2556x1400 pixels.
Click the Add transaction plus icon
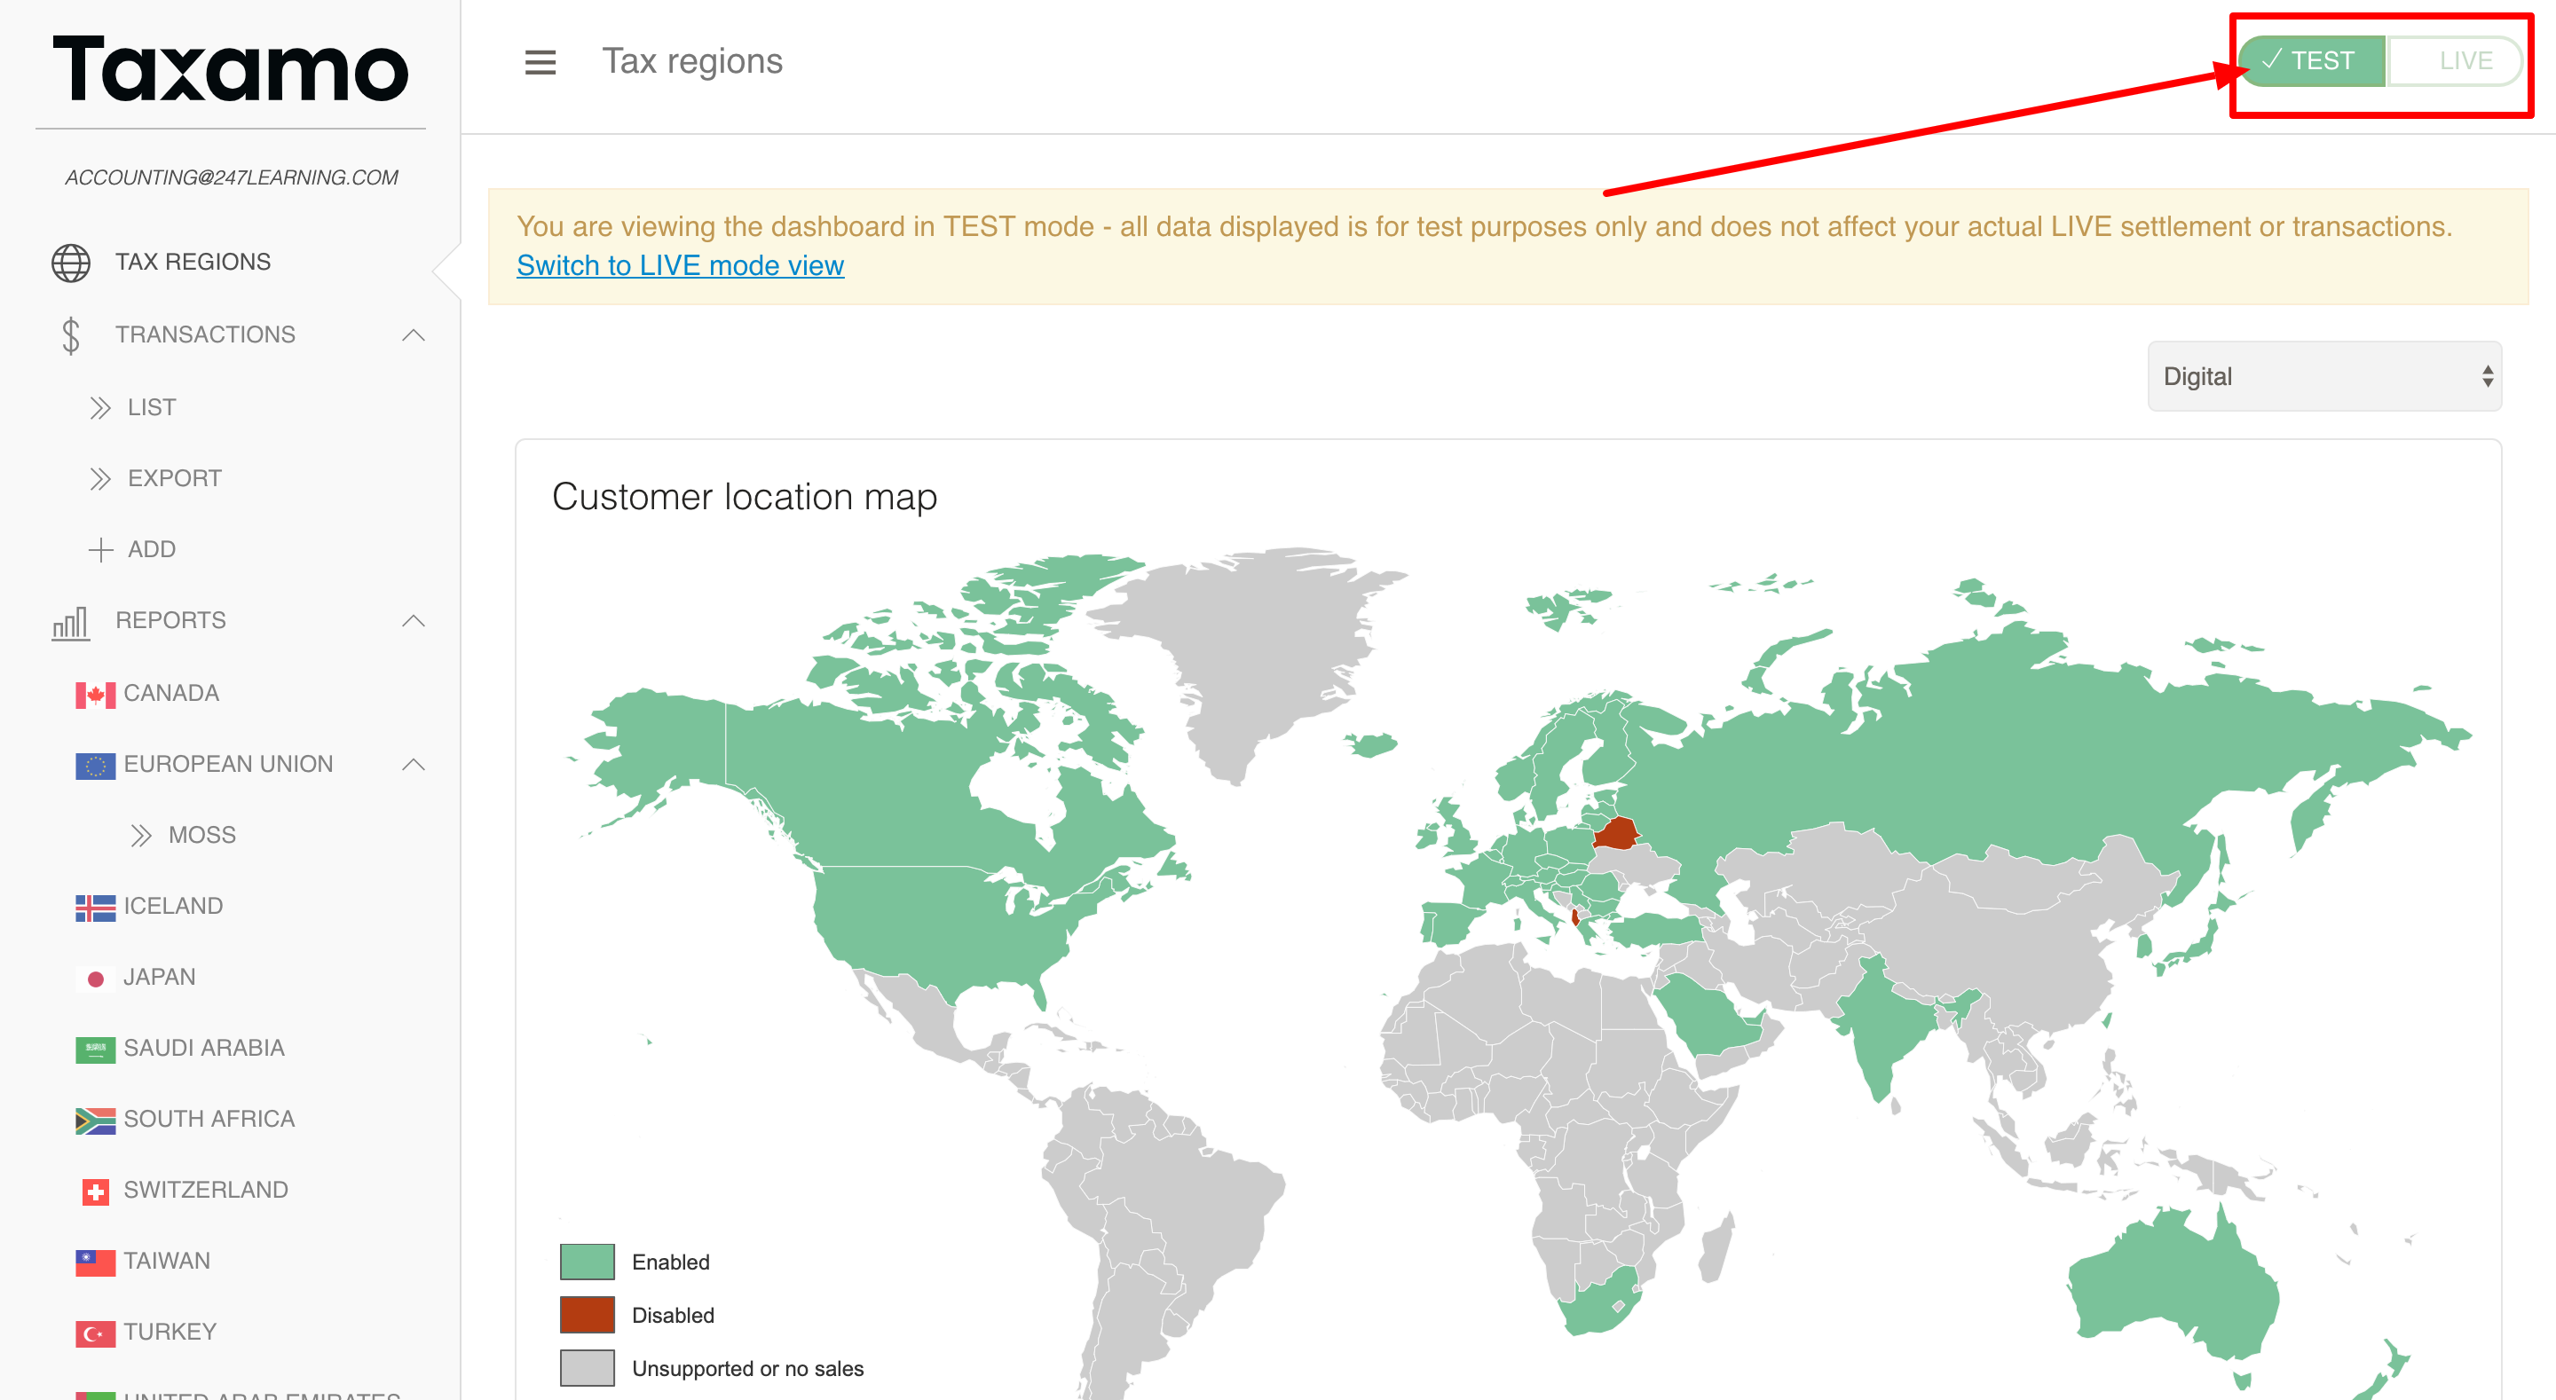pyautogui.click(x=100, y=550)
